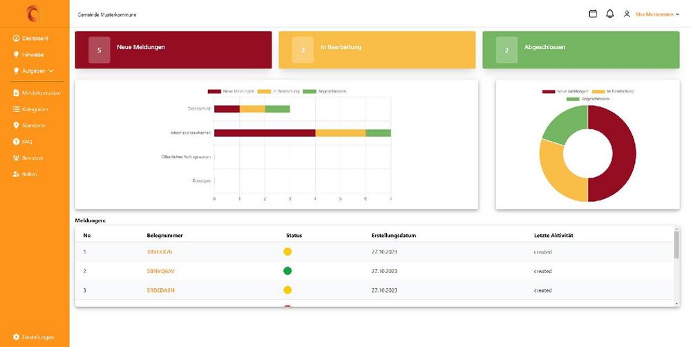Open the yellow In Bearbeitung card
Screen dimensions: 691x347
[x=377, y=50]
